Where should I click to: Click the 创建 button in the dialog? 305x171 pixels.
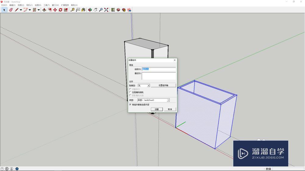(157, 109)
